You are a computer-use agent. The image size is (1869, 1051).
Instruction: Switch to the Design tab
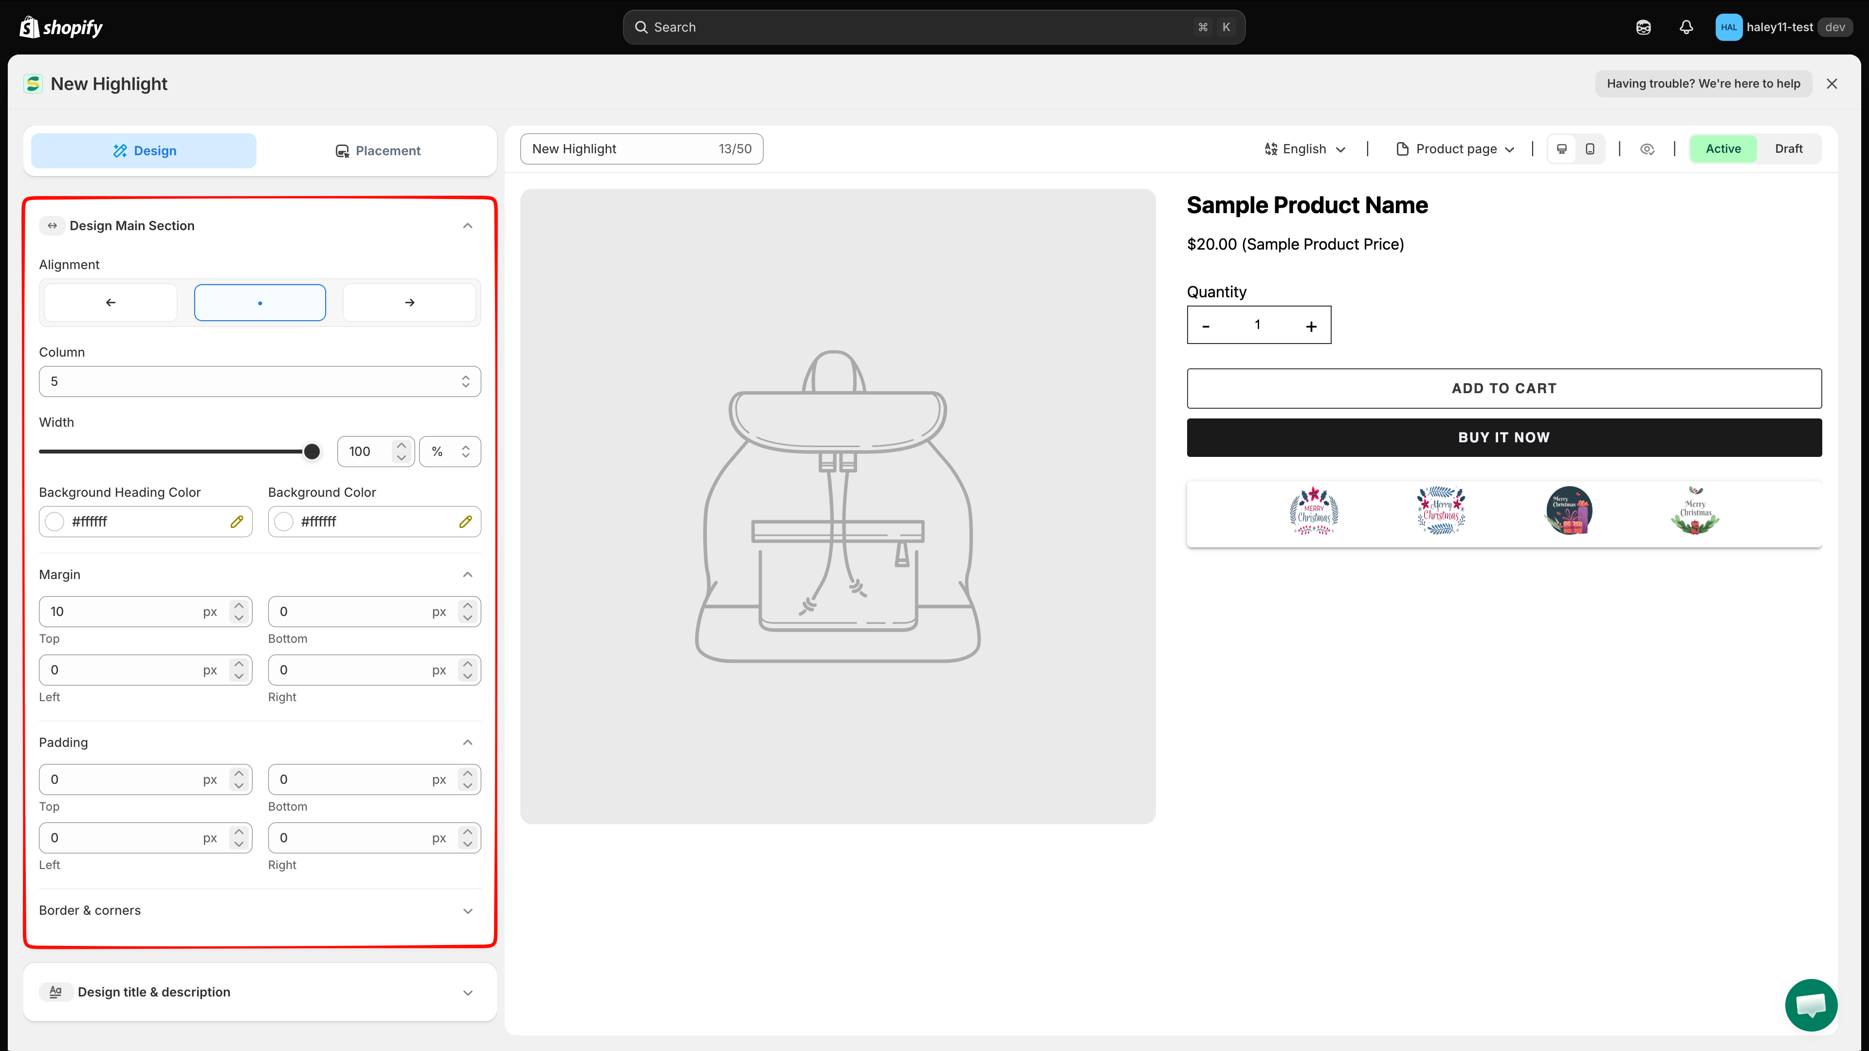tap(144, 150)
